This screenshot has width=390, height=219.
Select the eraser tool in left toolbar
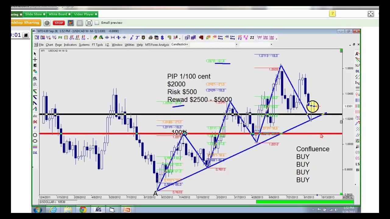[x=35, y=71]
